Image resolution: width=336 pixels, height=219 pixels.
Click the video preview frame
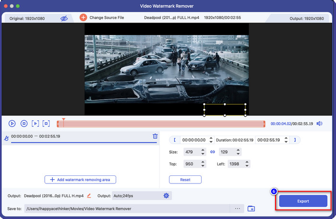pos(167,69)
